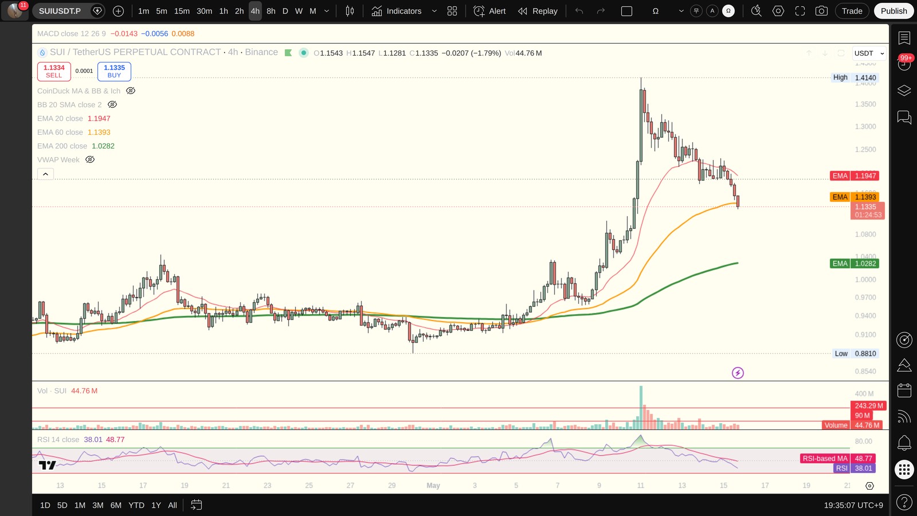The image size is (917, 516).
Task: Show the BB 20 SMA indicator
Action: click(112, 104)
